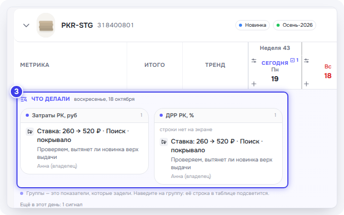Click comment text in ДРР РК card
The width and height of the screenshot is (344, 215).
click(x=221, y=164)
